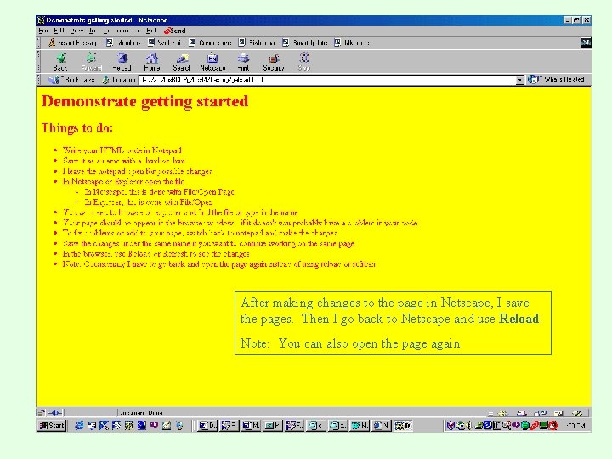Click the greyed Forward toolbar button
The image size is (612, 459).
(91, 62)
